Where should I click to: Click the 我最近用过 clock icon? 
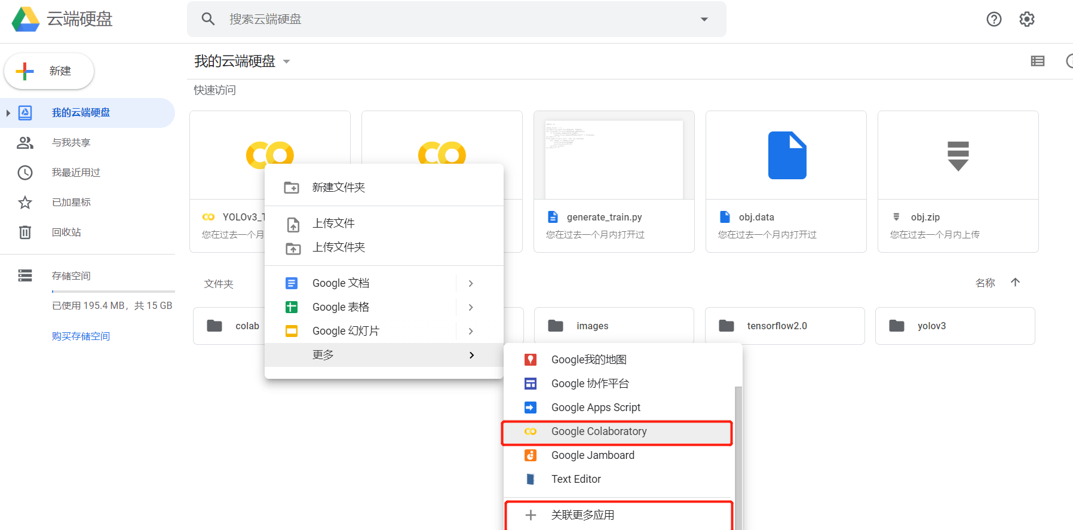tap(25, 173)
